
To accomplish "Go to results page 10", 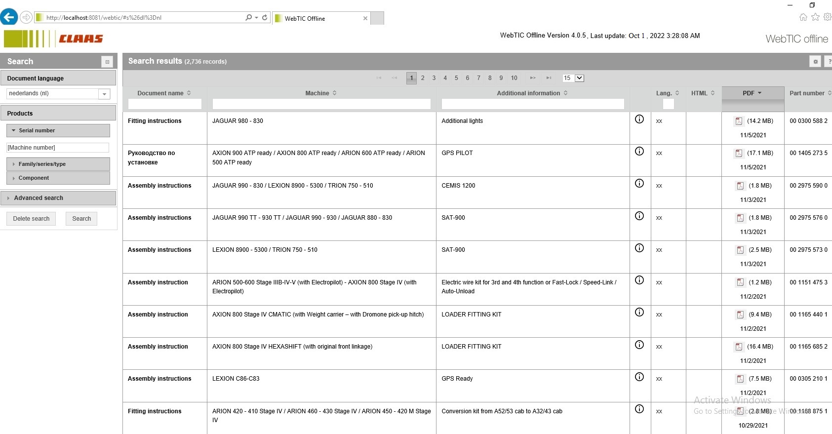I will tap(514, 78).
